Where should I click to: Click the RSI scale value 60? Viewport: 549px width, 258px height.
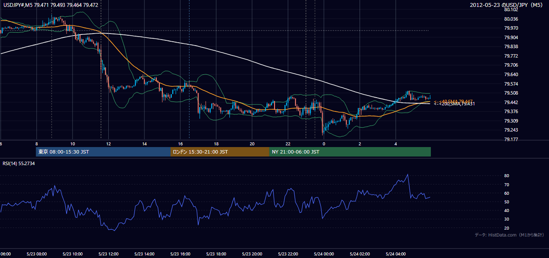(x=507, y=193)
